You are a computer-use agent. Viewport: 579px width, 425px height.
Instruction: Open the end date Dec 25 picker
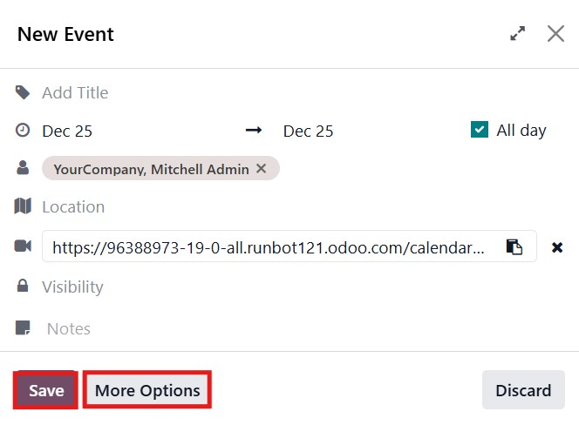tap(308, 132)
